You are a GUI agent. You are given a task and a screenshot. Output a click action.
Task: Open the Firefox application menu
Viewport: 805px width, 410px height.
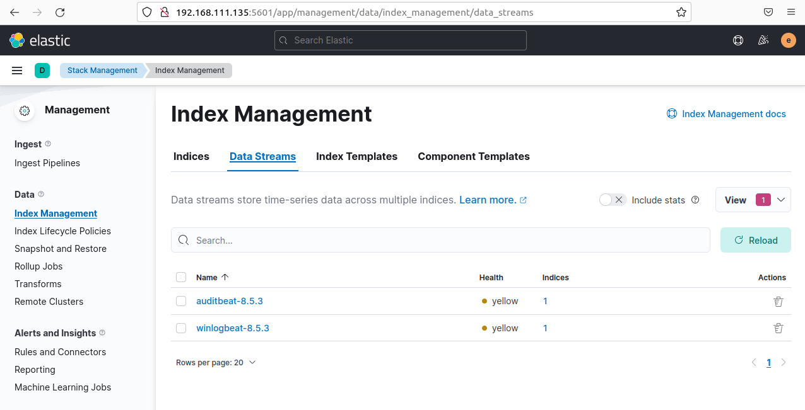point(791,12)
